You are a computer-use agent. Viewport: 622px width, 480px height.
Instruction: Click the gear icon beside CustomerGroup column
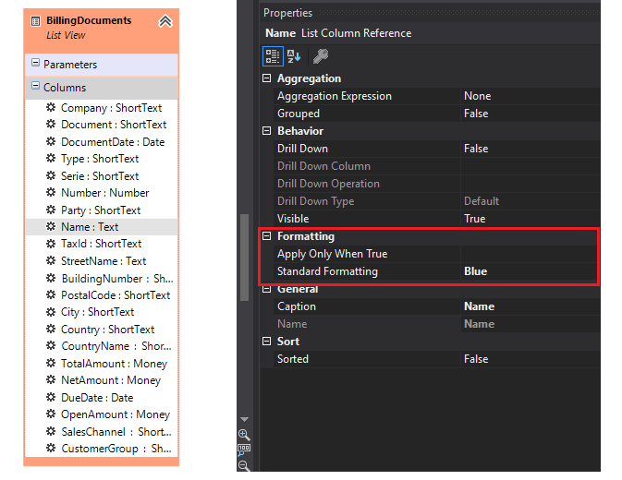[51, 449]
